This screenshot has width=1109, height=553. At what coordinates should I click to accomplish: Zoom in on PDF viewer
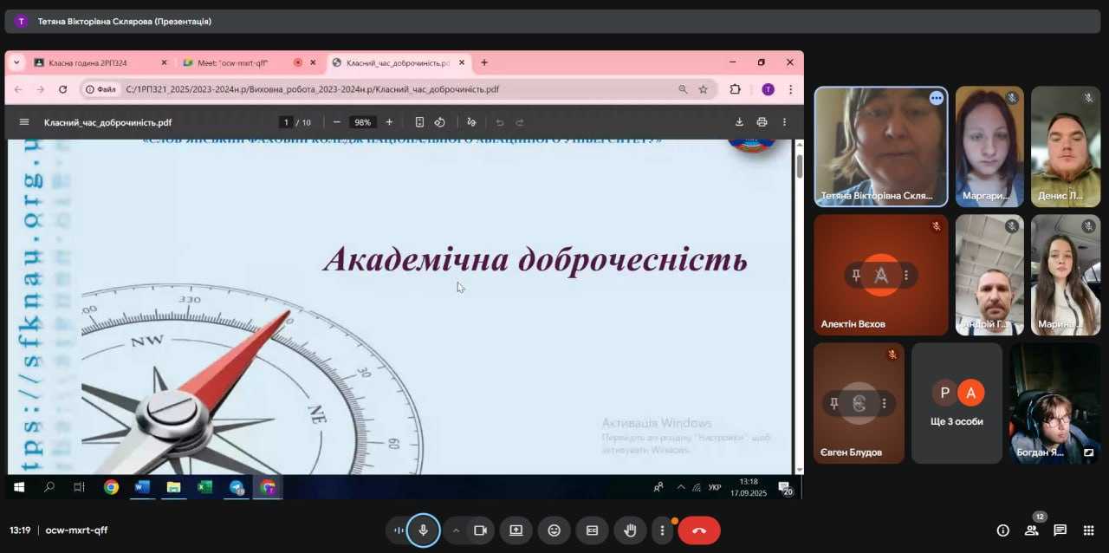389,122
